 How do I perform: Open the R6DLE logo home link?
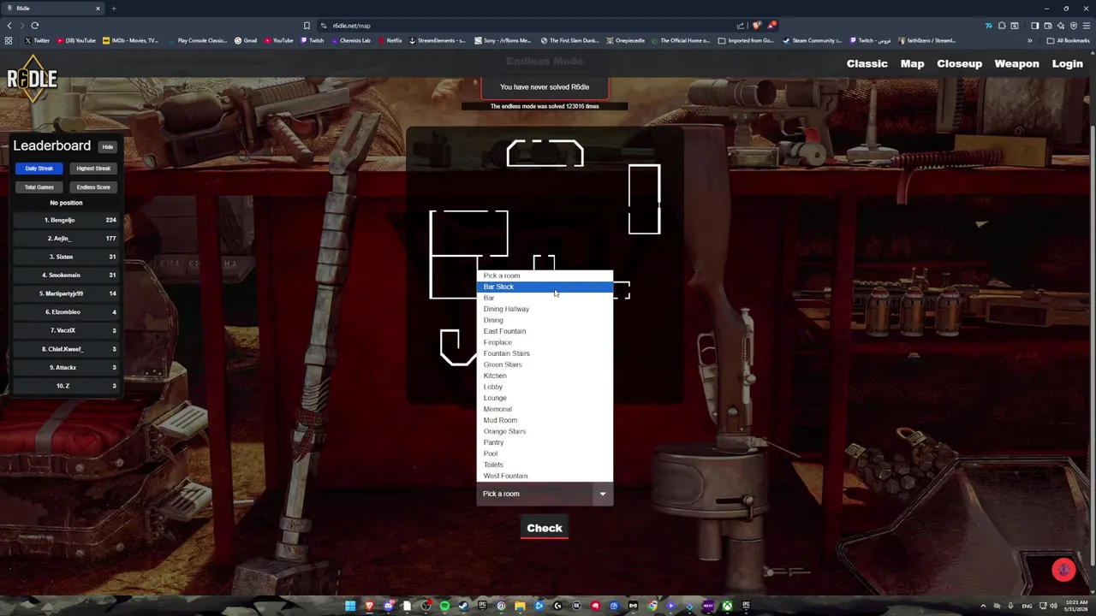coord(33,79)
